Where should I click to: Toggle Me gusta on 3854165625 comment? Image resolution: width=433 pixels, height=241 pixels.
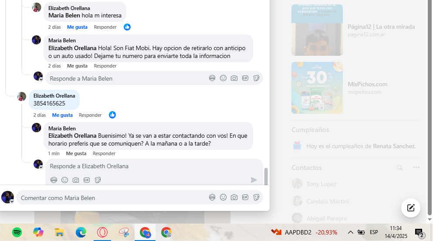(x=62, y=115)
